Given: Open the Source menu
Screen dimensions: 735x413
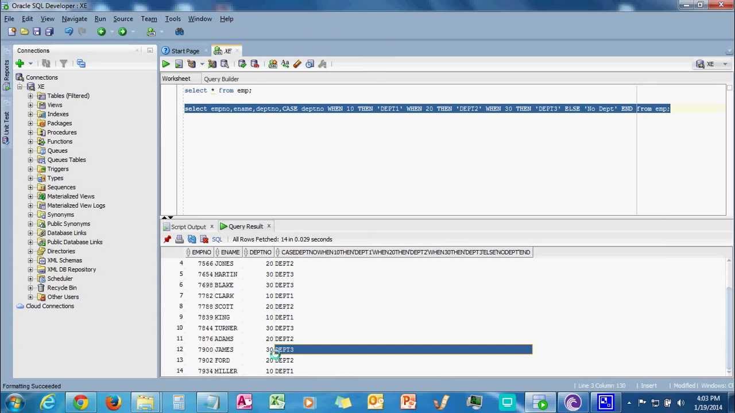Looking at the screenshot, I should pos(123,19).
